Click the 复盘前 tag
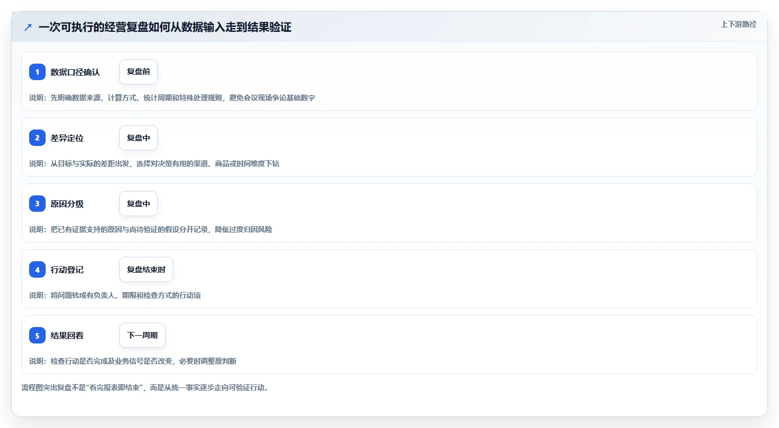Viewport: 779px width, 428px height. tap(139, 72)
